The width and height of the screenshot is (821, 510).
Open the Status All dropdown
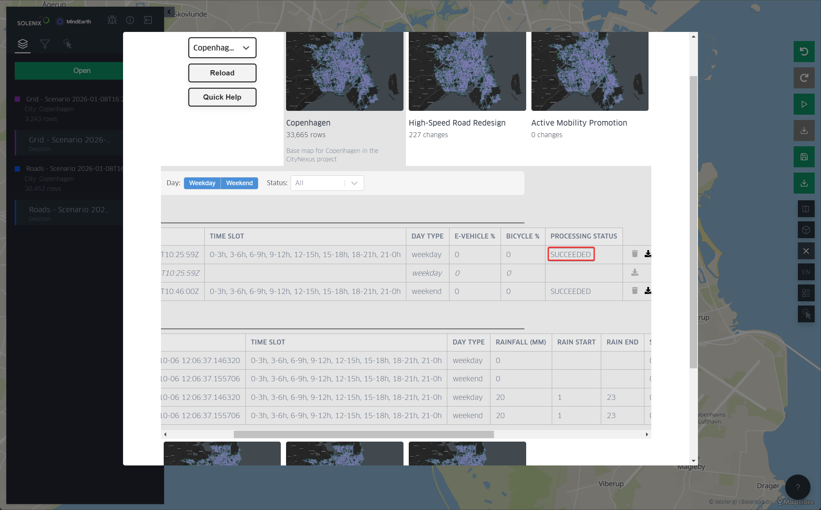click(327, 183)
